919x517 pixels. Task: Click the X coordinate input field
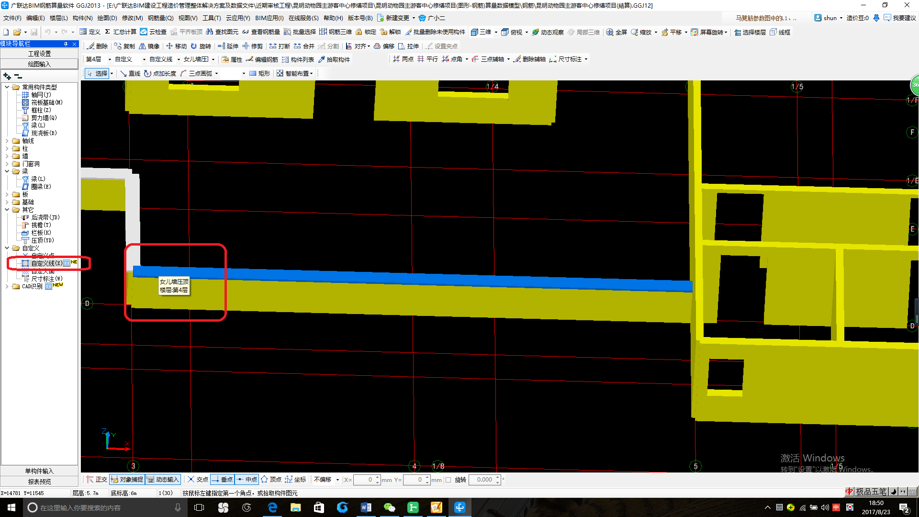coord(364,480)
